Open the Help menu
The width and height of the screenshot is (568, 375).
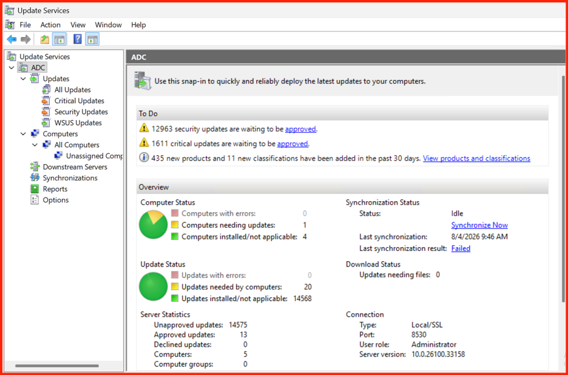pos(138,25)
